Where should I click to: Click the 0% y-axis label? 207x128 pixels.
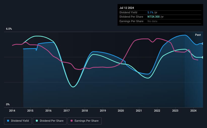tap(8, 104)
